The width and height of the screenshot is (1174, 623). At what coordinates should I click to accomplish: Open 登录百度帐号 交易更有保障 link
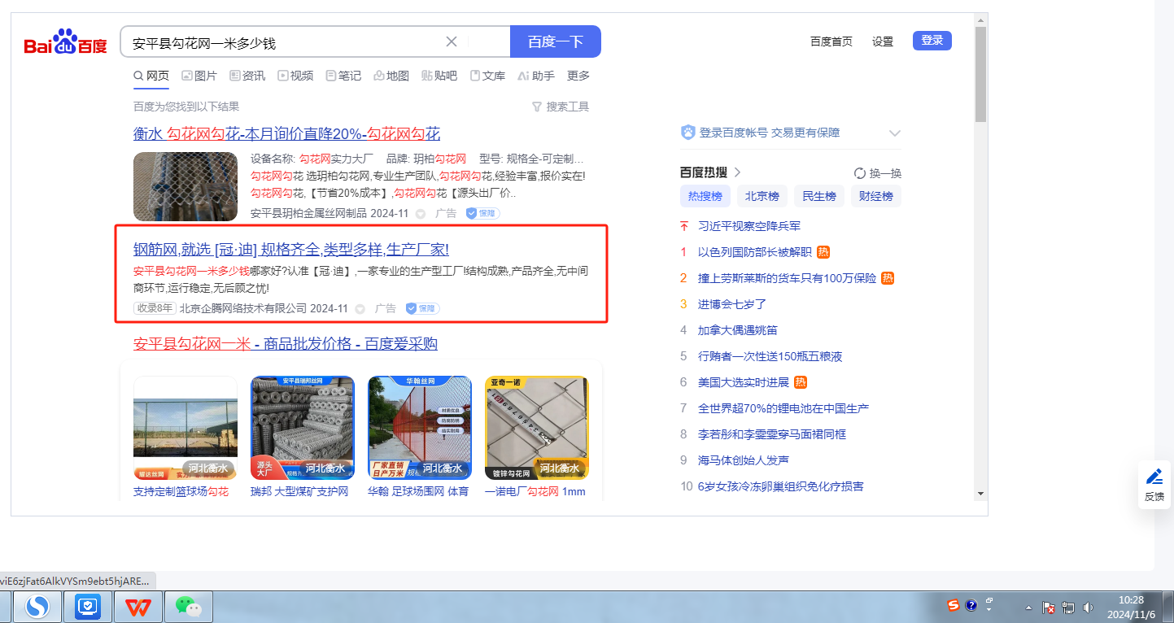(x=770, y=133)
